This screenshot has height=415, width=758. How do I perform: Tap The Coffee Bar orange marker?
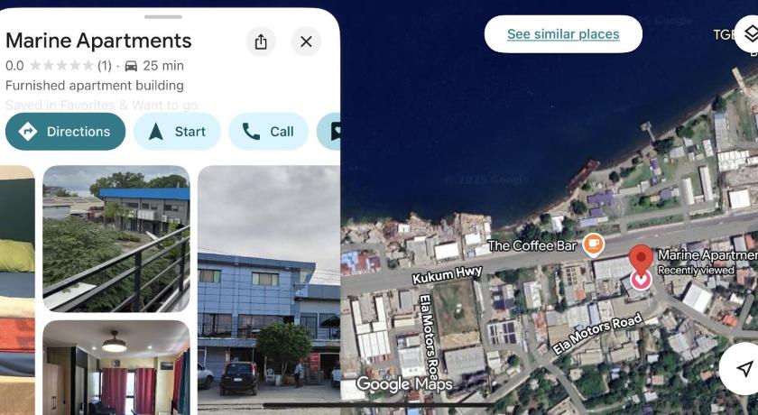pos(593,244)
